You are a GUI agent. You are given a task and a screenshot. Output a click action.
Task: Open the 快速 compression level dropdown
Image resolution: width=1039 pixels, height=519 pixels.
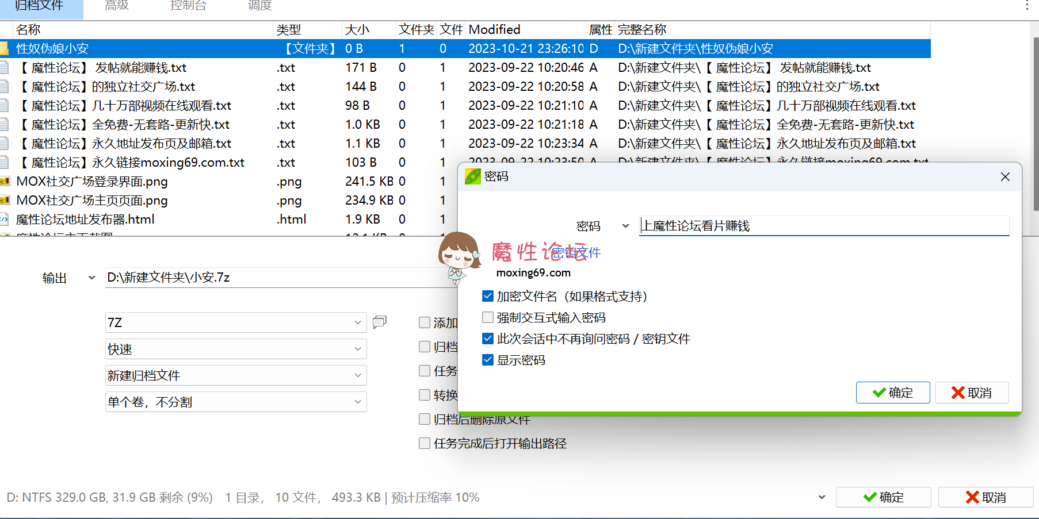[358, 349]
